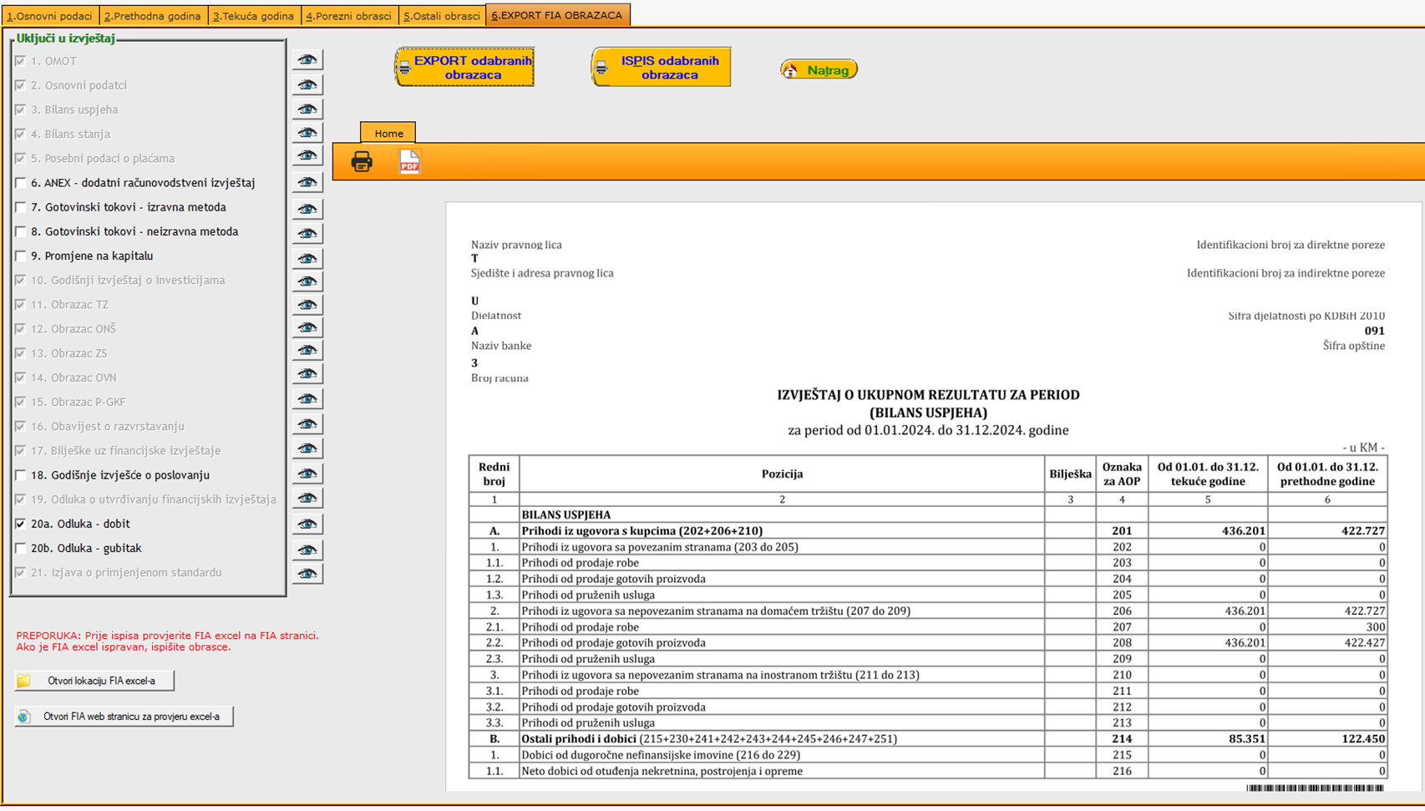The height and width of the screenshot is (811, 1425).
Task: Click the 300 value in AOP 207 row
Action: tap(1375, 626)
